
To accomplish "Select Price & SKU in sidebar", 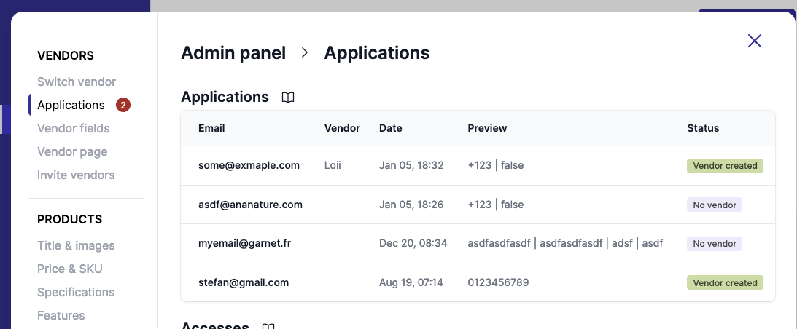I will 70,269.
